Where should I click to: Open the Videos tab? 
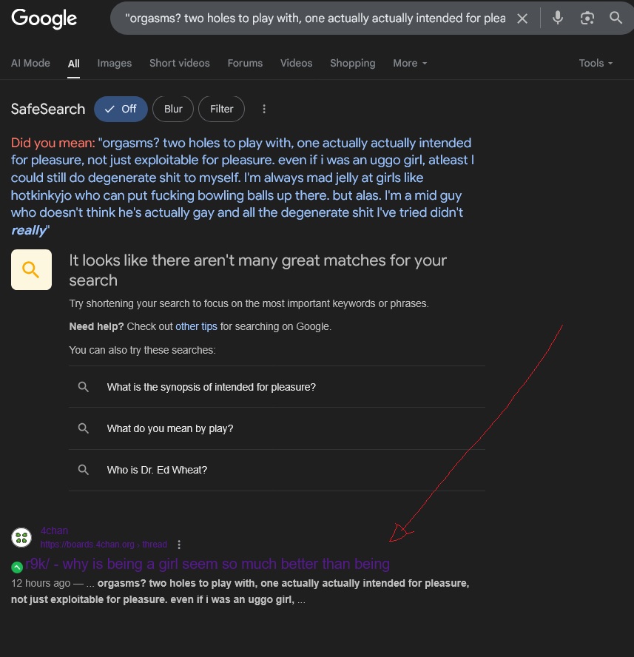click(x=296, y=64)
